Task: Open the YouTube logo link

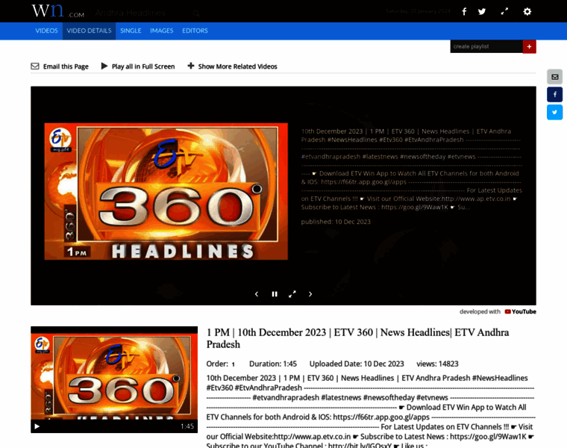Action: pyautogui.click(x=520, y=311)
